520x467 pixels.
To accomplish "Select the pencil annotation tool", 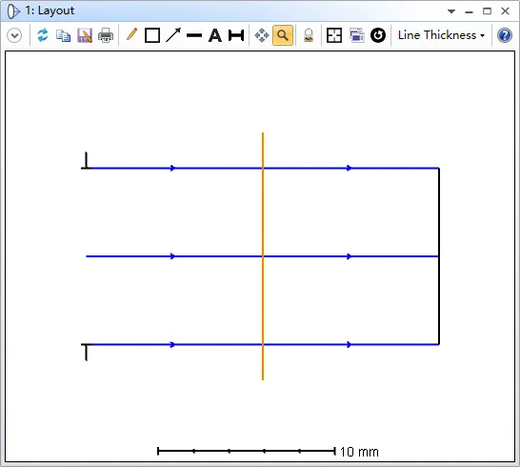I will 131,35.
